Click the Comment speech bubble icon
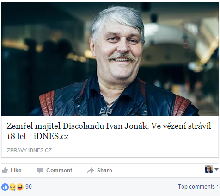 click(x=40, y=171)
